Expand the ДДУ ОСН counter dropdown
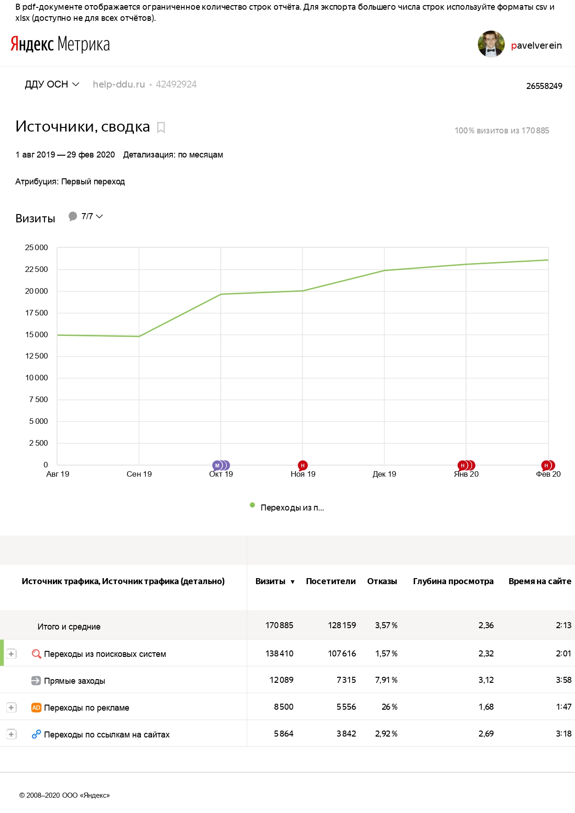This screenshot has width=575, height=813. [52, 84]
